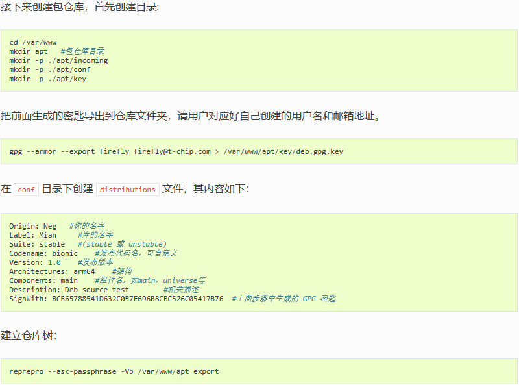Click the text '文件, 其内容如下:'
The height and width of the screenshot is (385, 519).
[206, 189]
